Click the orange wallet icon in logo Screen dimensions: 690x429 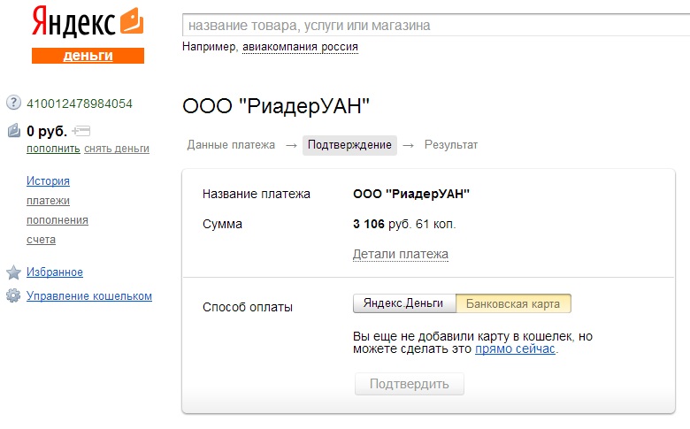[131, 21]
